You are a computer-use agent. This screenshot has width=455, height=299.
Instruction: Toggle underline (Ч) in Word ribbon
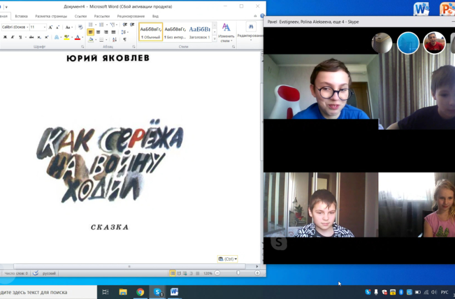tap(20, 37)
